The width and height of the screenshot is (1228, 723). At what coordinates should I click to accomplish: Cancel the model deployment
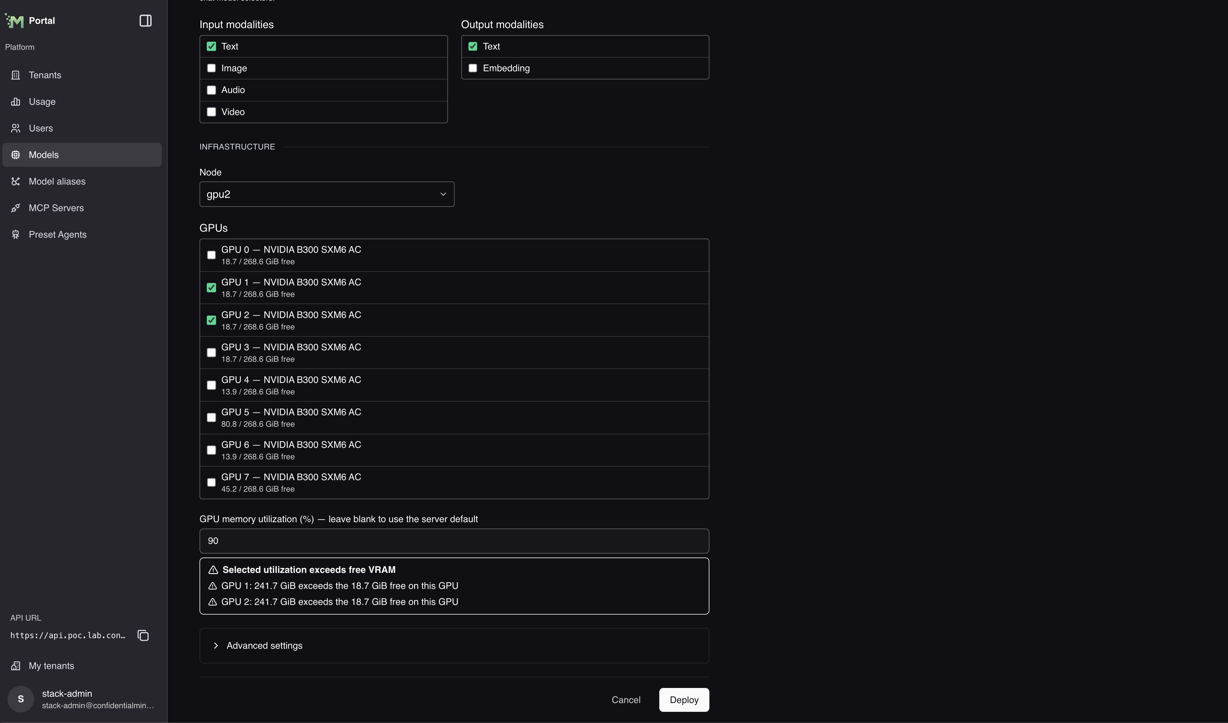click(626, 700)
